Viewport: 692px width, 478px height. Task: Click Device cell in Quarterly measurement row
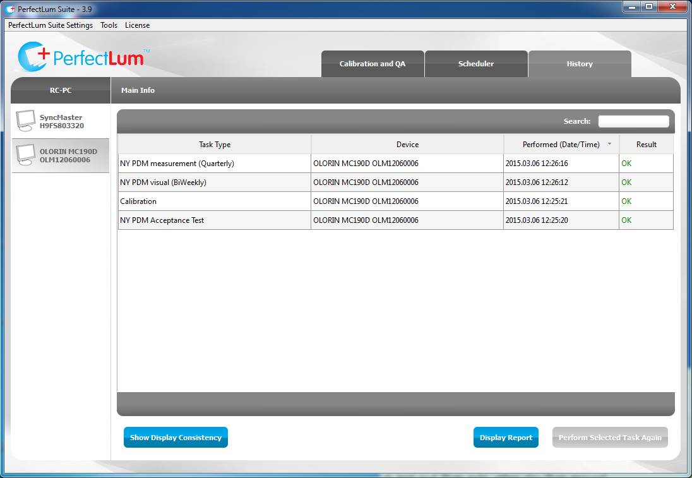point(407,164)
